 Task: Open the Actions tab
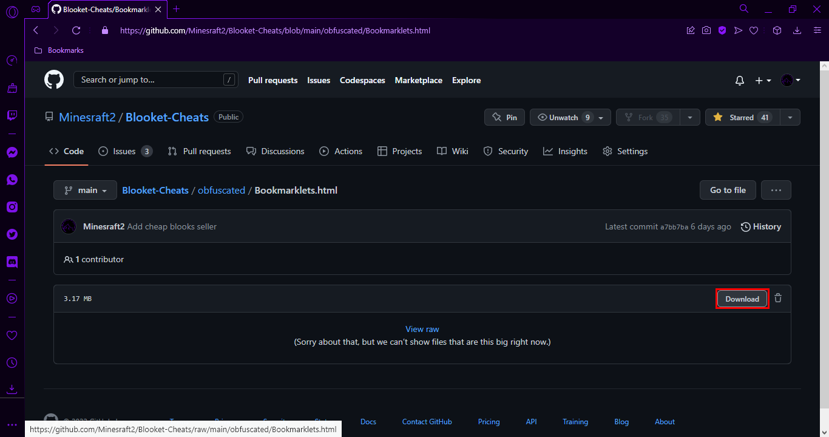click(341, 151)
